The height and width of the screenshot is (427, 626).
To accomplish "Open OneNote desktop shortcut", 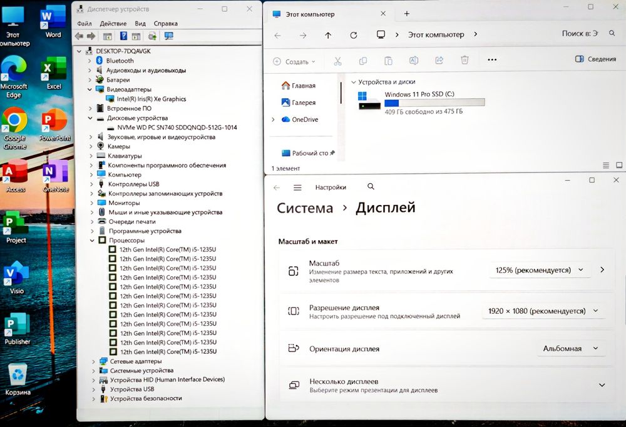I will tap(56, 176).
